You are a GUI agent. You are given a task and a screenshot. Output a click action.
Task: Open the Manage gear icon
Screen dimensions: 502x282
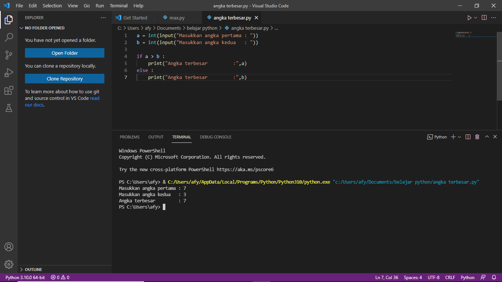pos(9,264)
